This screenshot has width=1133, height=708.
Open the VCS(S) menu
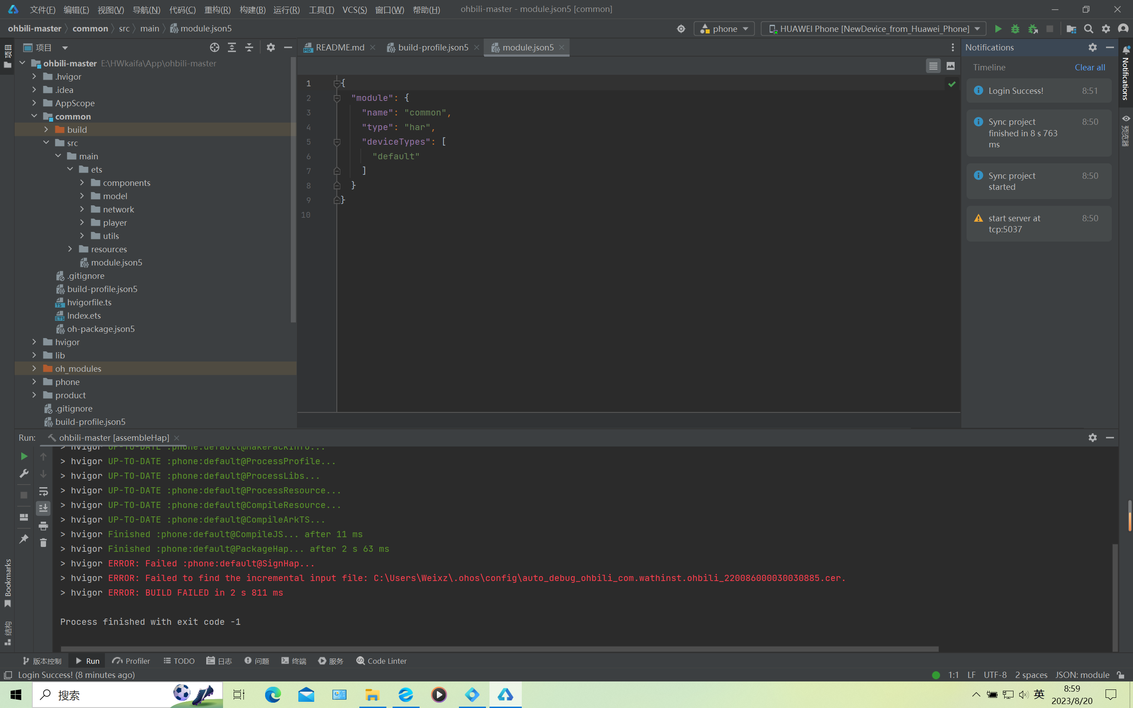(x=355, y=9)
